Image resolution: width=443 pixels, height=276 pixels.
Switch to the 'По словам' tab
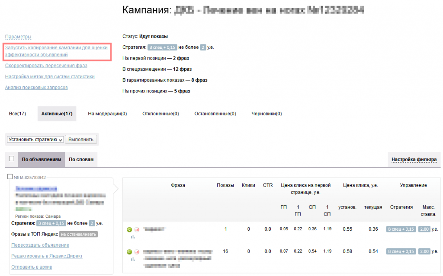[82, 159]
